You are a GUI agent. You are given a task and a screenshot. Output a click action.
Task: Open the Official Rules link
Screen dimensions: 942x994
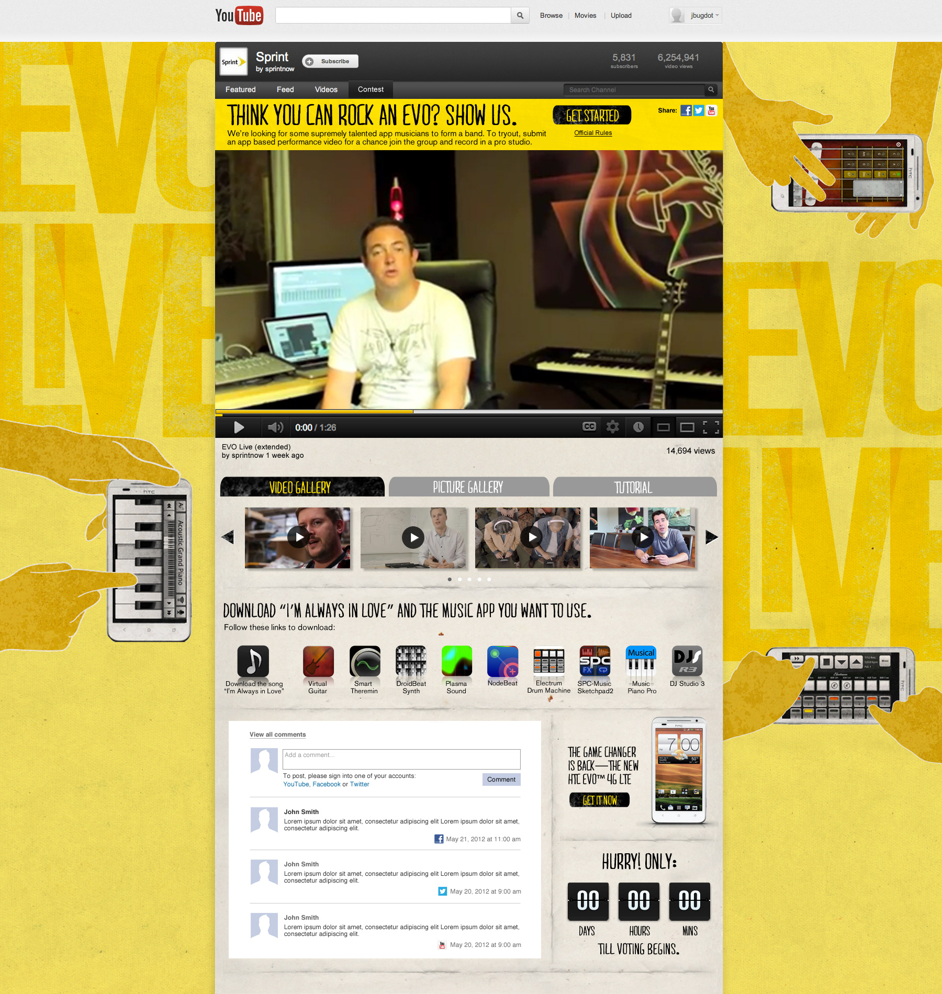(593, 133)
